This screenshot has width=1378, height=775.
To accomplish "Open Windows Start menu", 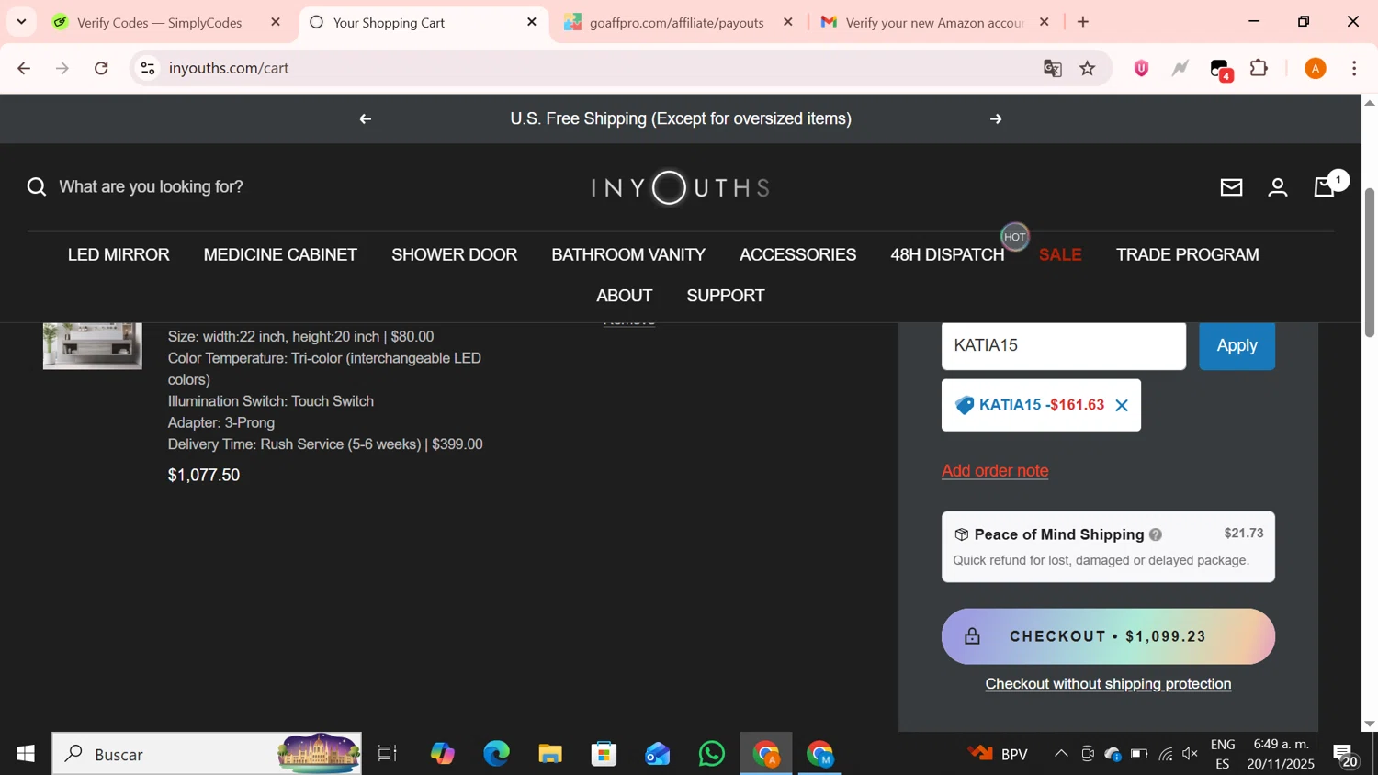I will point(25,754).
